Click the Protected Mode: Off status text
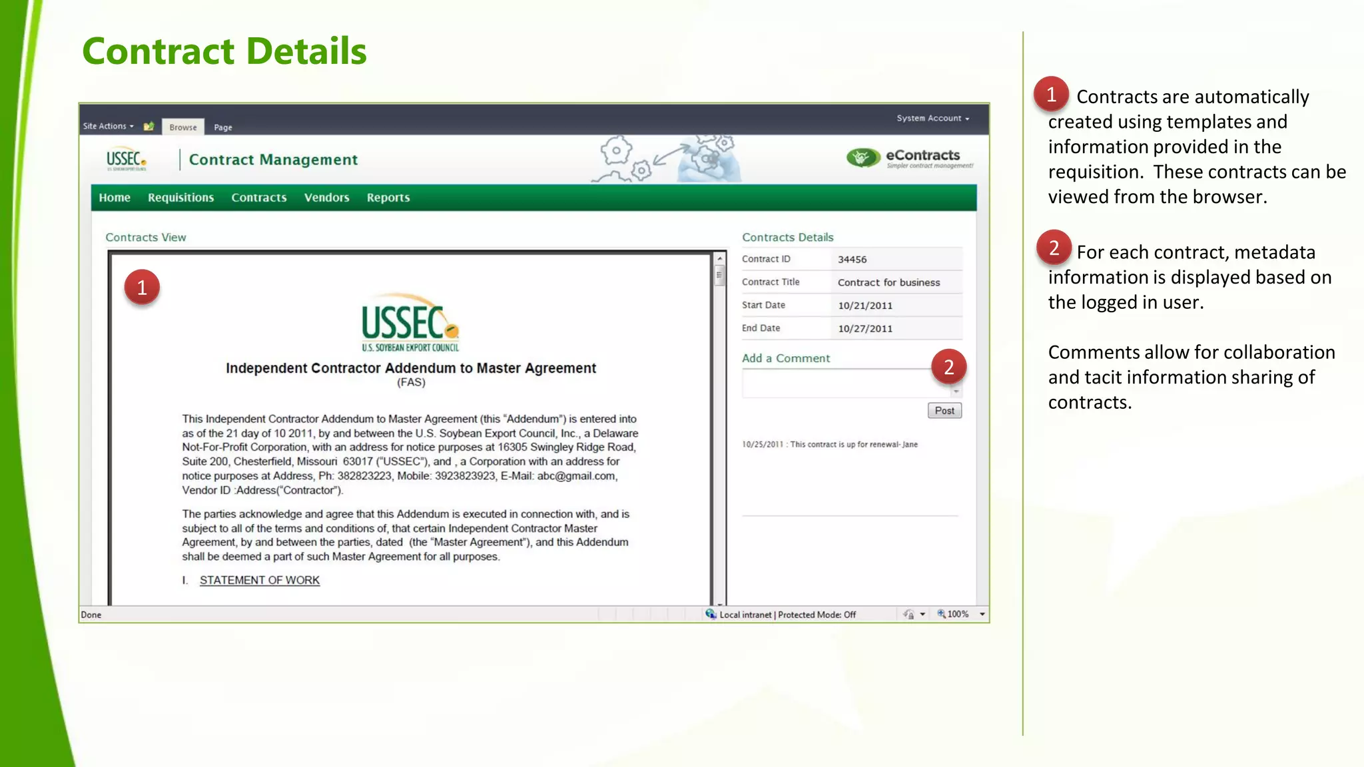 (x=817, y=615)
